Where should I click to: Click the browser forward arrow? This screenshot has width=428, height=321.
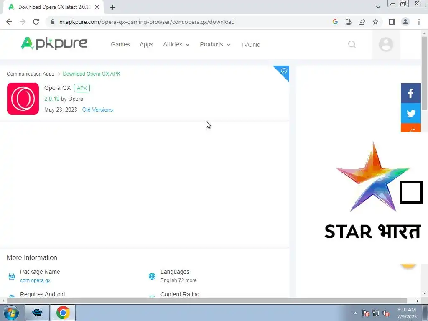23,22
